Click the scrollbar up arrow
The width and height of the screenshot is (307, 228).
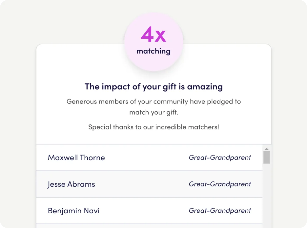(267, 149)
